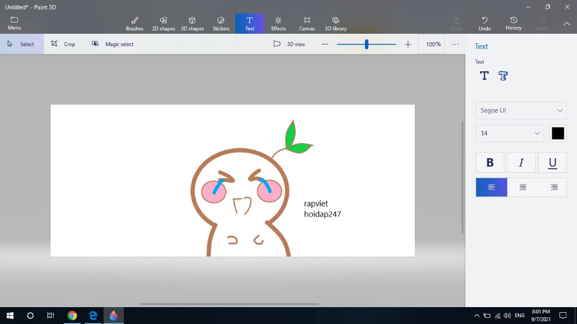Image resolution: width=577 pixels, height=324 pixels.
Task: Zoom out with the minus icon
Action: tap(325, 44)
